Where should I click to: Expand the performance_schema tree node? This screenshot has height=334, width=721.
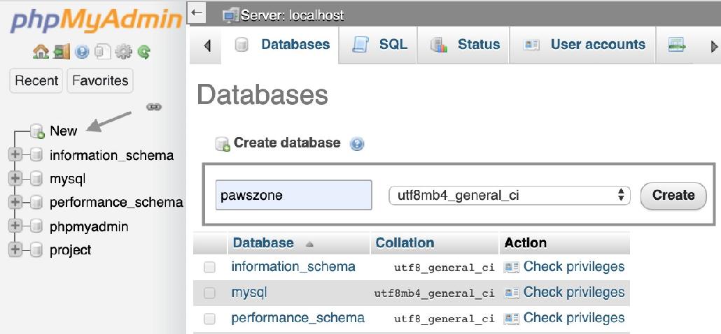coord(15,202)
